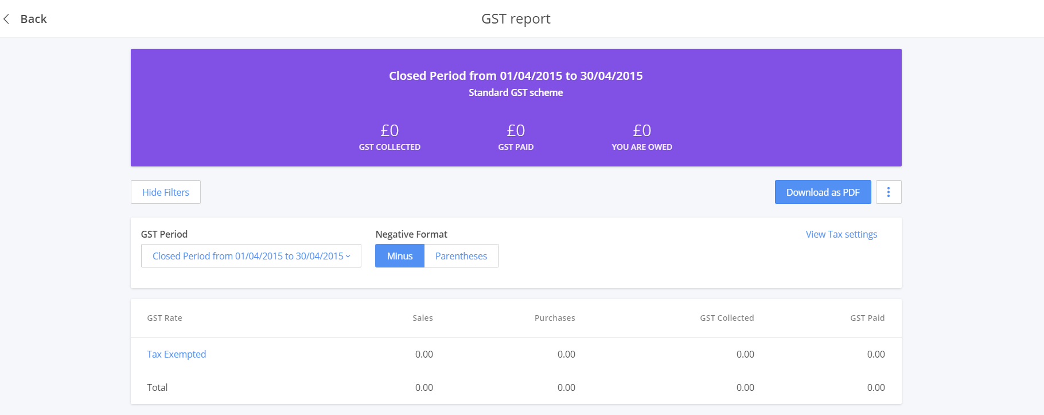Screen dimensions: 1044x415
Task: Click Tax Exempted GST Paid value
Action: (x=876, y=354)
